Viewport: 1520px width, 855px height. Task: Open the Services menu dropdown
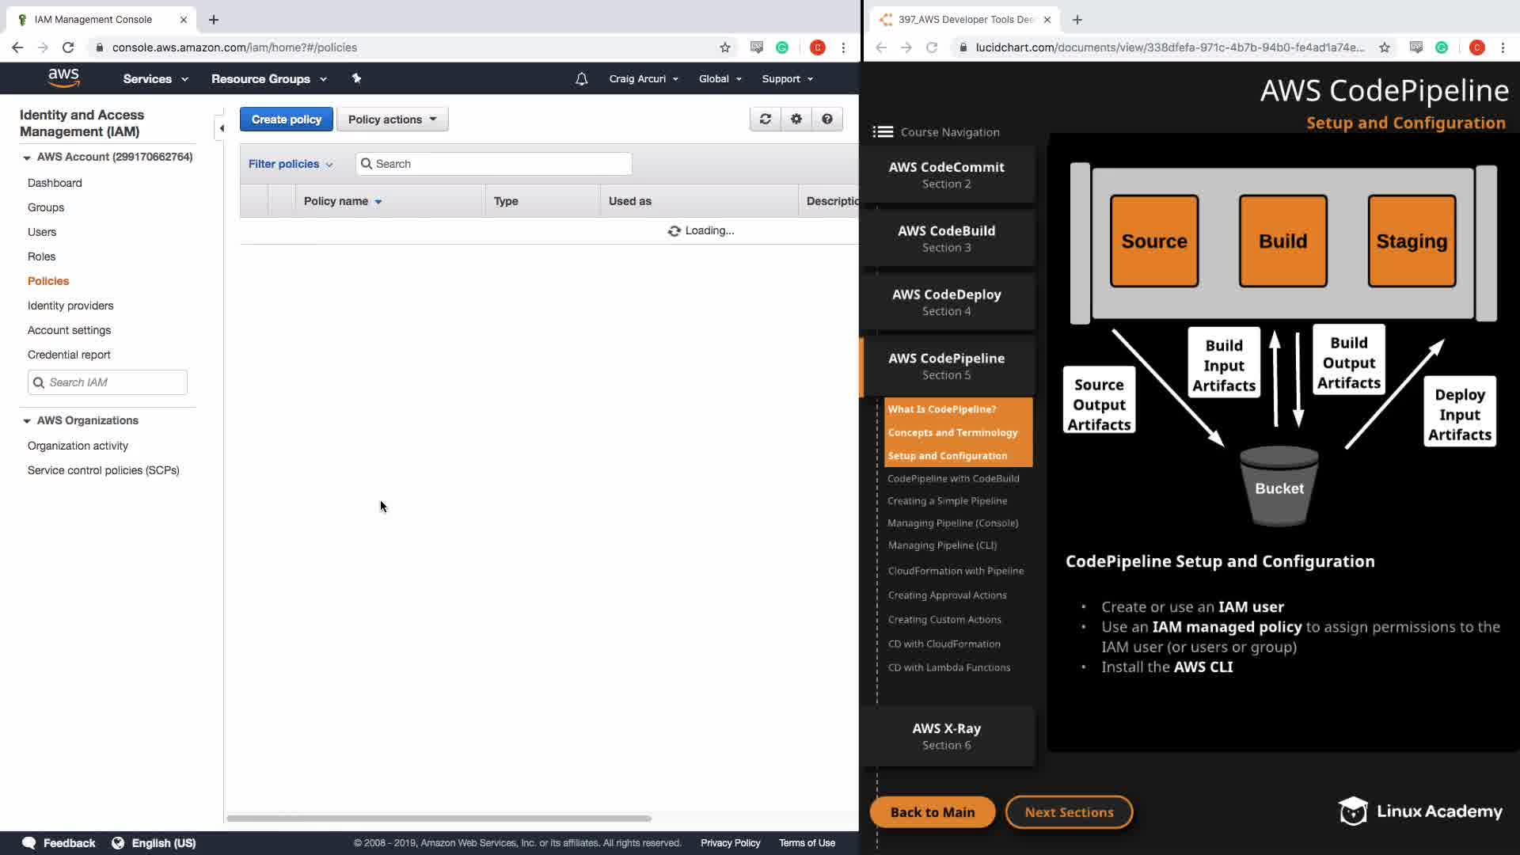[155, 78]
